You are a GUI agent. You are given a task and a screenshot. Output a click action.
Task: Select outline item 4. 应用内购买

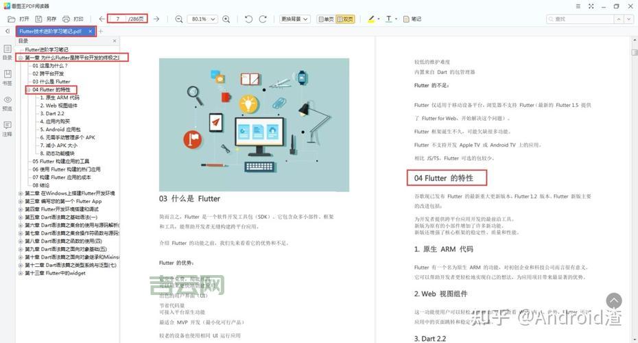(54, 121)
